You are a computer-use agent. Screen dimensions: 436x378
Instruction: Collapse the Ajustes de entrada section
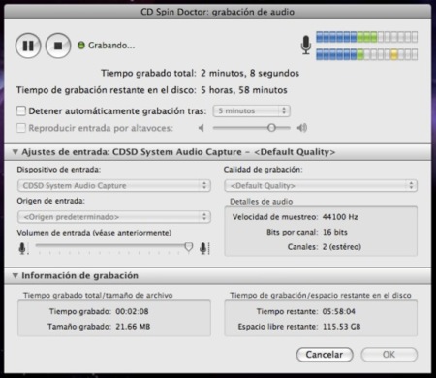(15, 152)
